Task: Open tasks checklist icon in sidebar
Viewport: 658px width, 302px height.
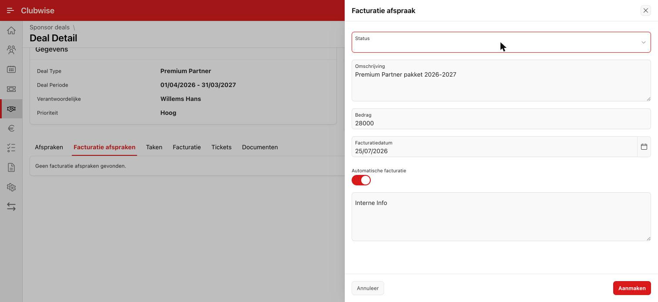Action: tap(11, 148)
